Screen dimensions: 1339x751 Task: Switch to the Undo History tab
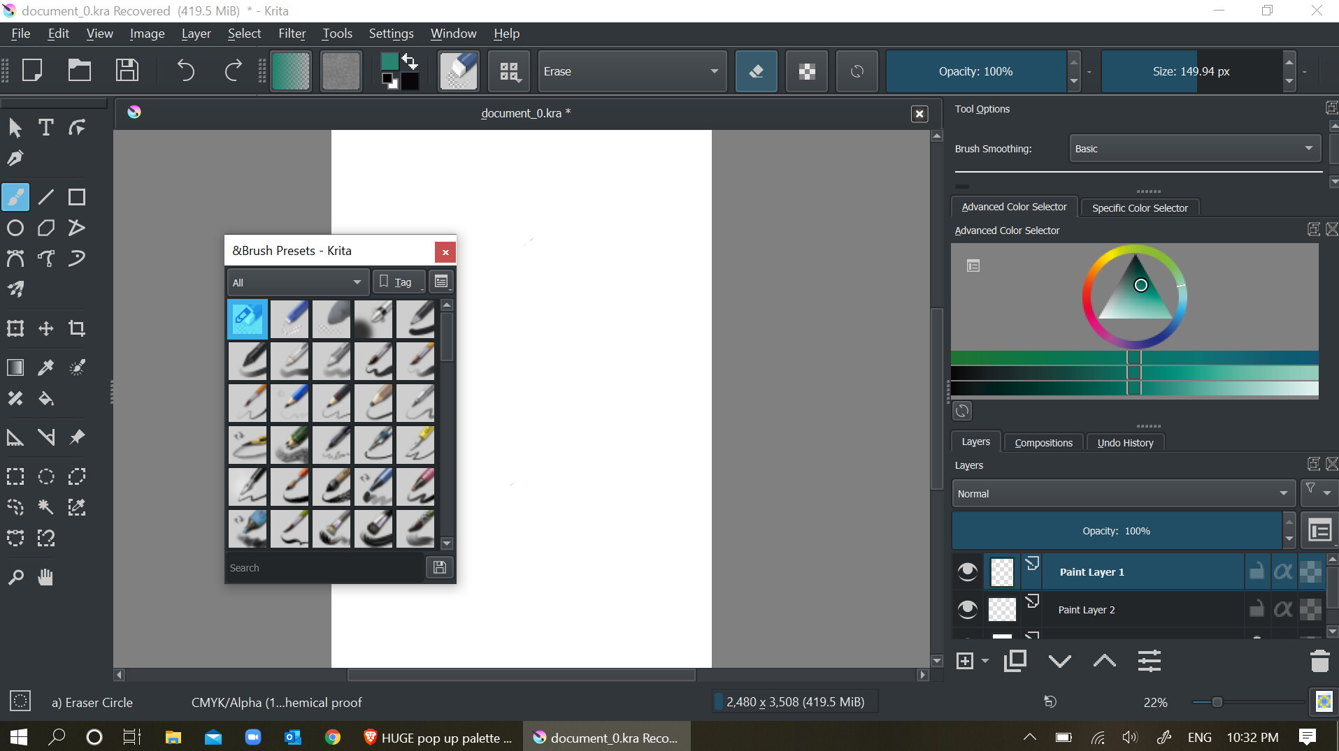1125,443
